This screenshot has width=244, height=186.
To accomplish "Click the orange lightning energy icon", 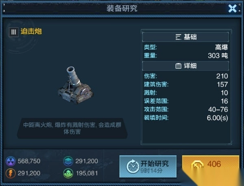I will coord(11,173).
